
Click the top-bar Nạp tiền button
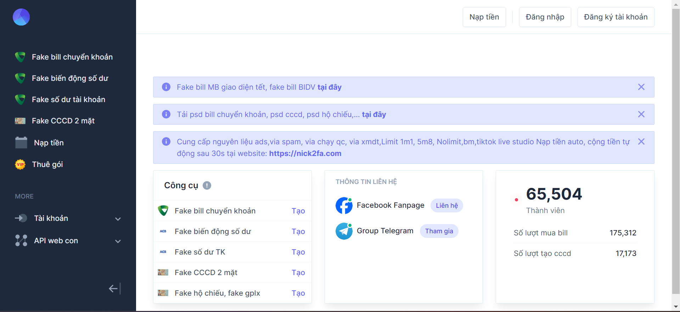pos(484,17)
